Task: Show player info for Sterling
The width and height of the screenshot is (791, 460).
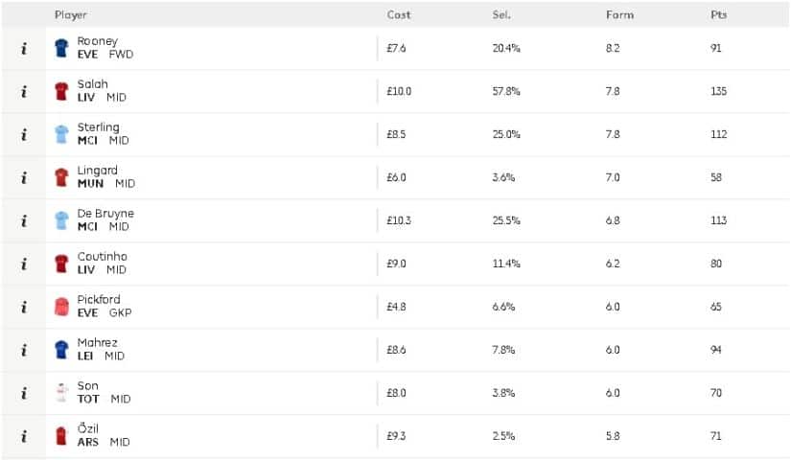Action: click(23, 135)
